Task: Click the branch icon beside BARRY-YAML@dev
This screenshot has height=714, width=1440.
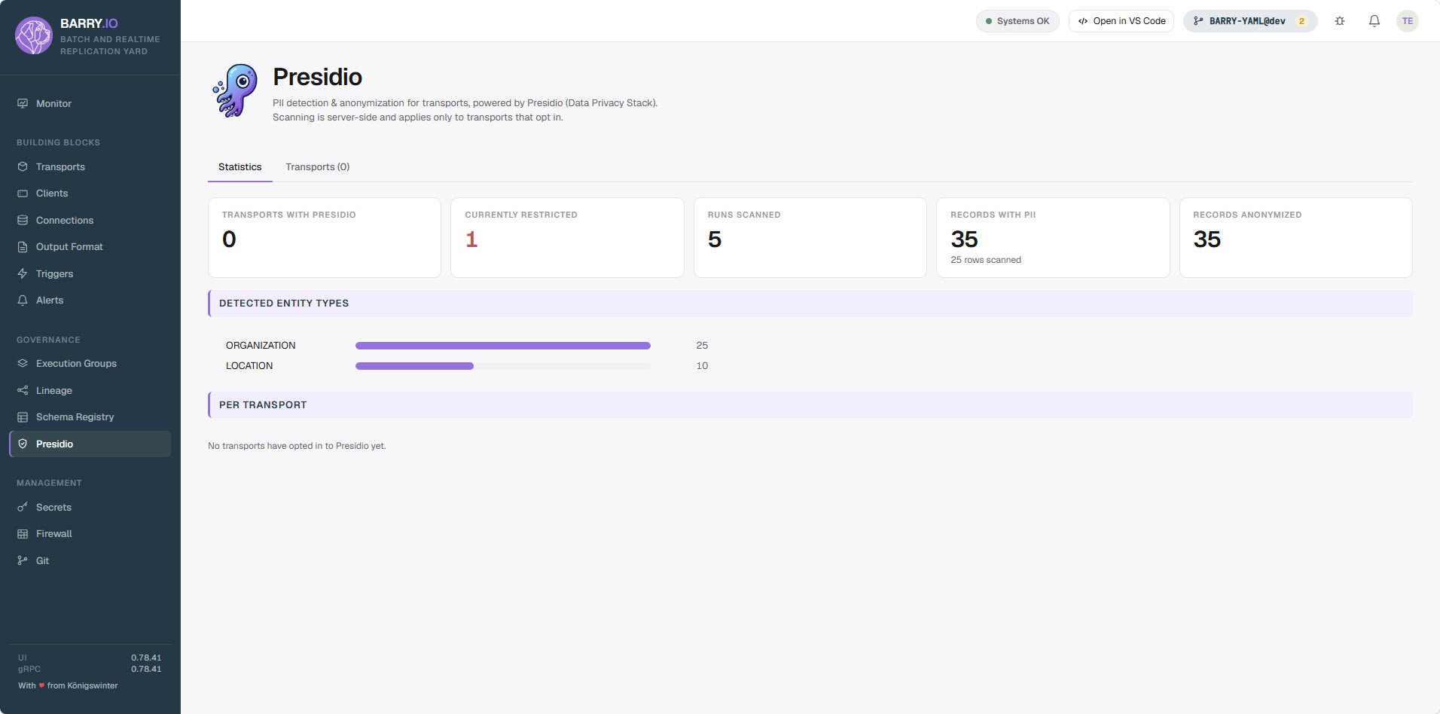Action: pyautogui.click(x=1198, y=21)
